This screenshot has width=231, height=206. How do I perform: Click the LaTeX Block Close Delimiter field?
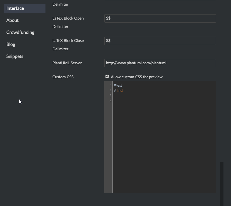pos(160,41)
